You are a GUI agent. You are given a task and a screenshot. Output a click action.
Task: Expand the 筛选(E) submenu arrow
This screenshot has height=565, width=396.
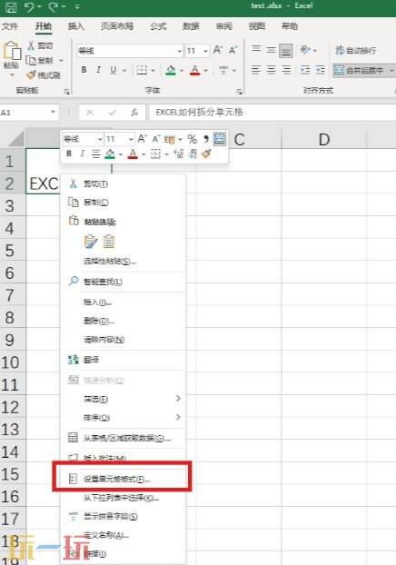coord(178,398)
